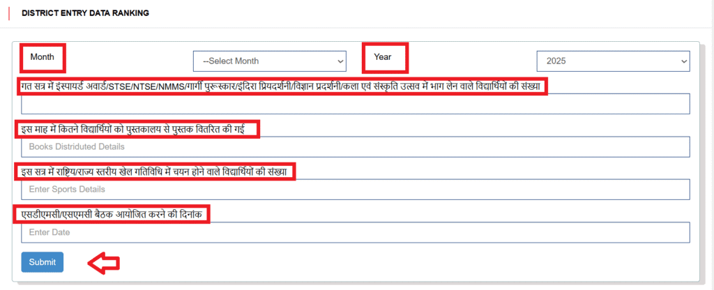Click the red vertical bar beside the heading
Screen dimensions: 714x290
9,13
